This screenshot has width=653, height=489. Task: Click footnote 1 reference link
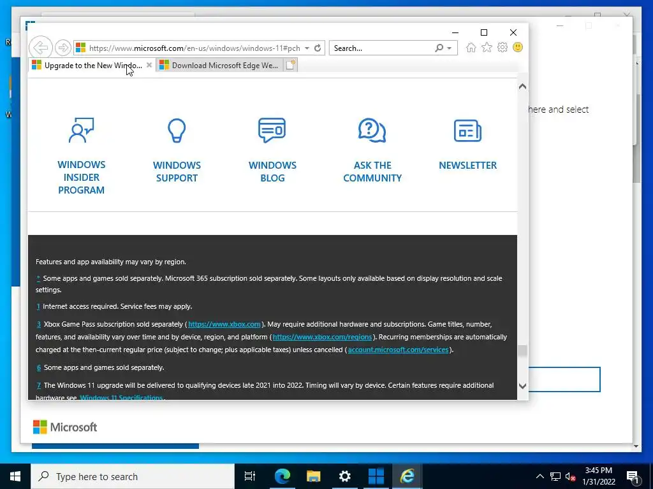[38, 306]
